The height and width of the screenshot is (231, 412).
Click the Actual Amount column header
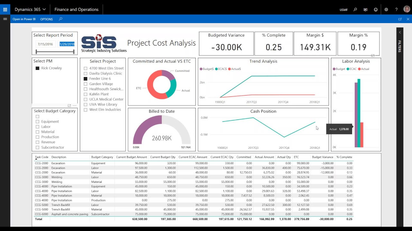tap(264, 157)
